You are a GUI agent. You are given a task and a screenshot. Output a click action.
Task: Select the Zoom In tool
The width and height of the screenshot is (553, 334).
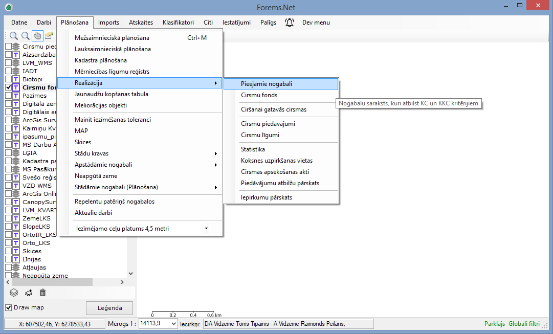(13, 36)
